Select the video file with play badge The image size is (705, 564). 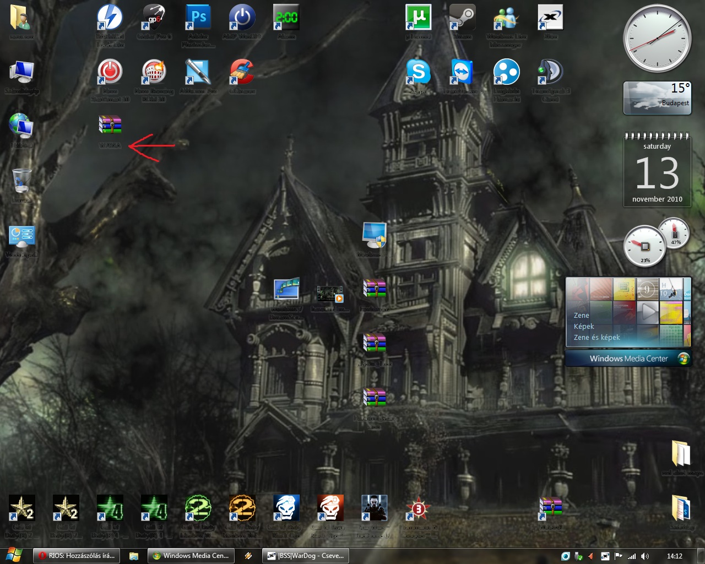coord(330,293)
